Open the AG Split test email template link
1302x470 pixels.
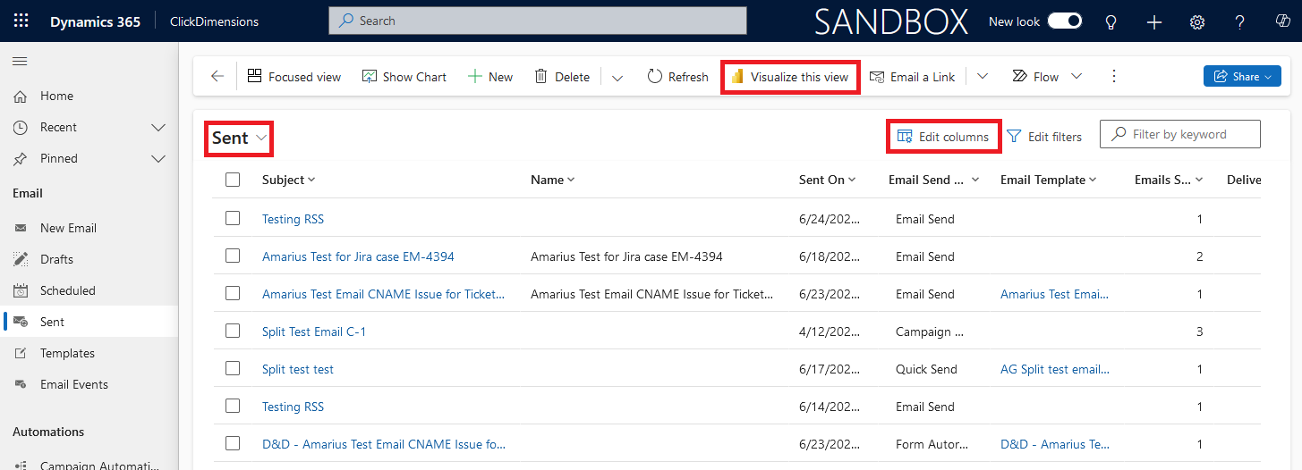(1054, 369)
